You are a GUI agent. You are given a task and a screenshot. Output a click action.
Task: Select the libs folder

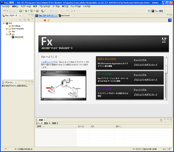(x=12, y=32)
